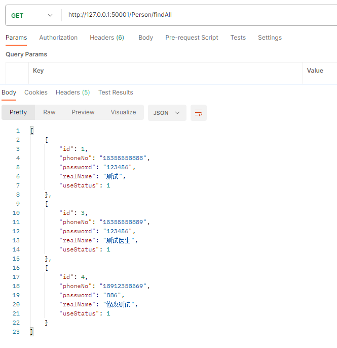The width and height of the screenshot is (337, 348).
Task: Switch to the Params tab
Action: [x=16, y=38]
